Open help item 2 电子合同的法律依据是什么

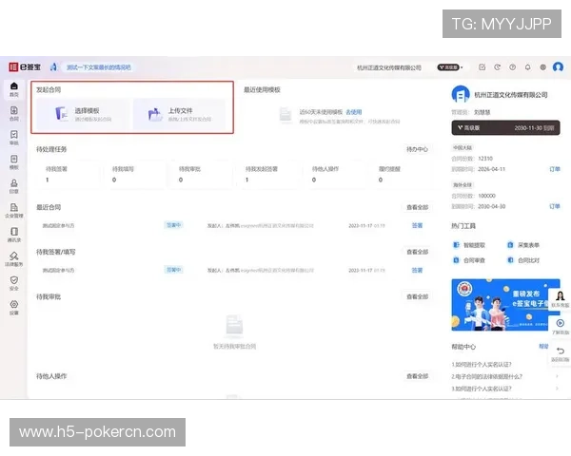pos(487,377)
